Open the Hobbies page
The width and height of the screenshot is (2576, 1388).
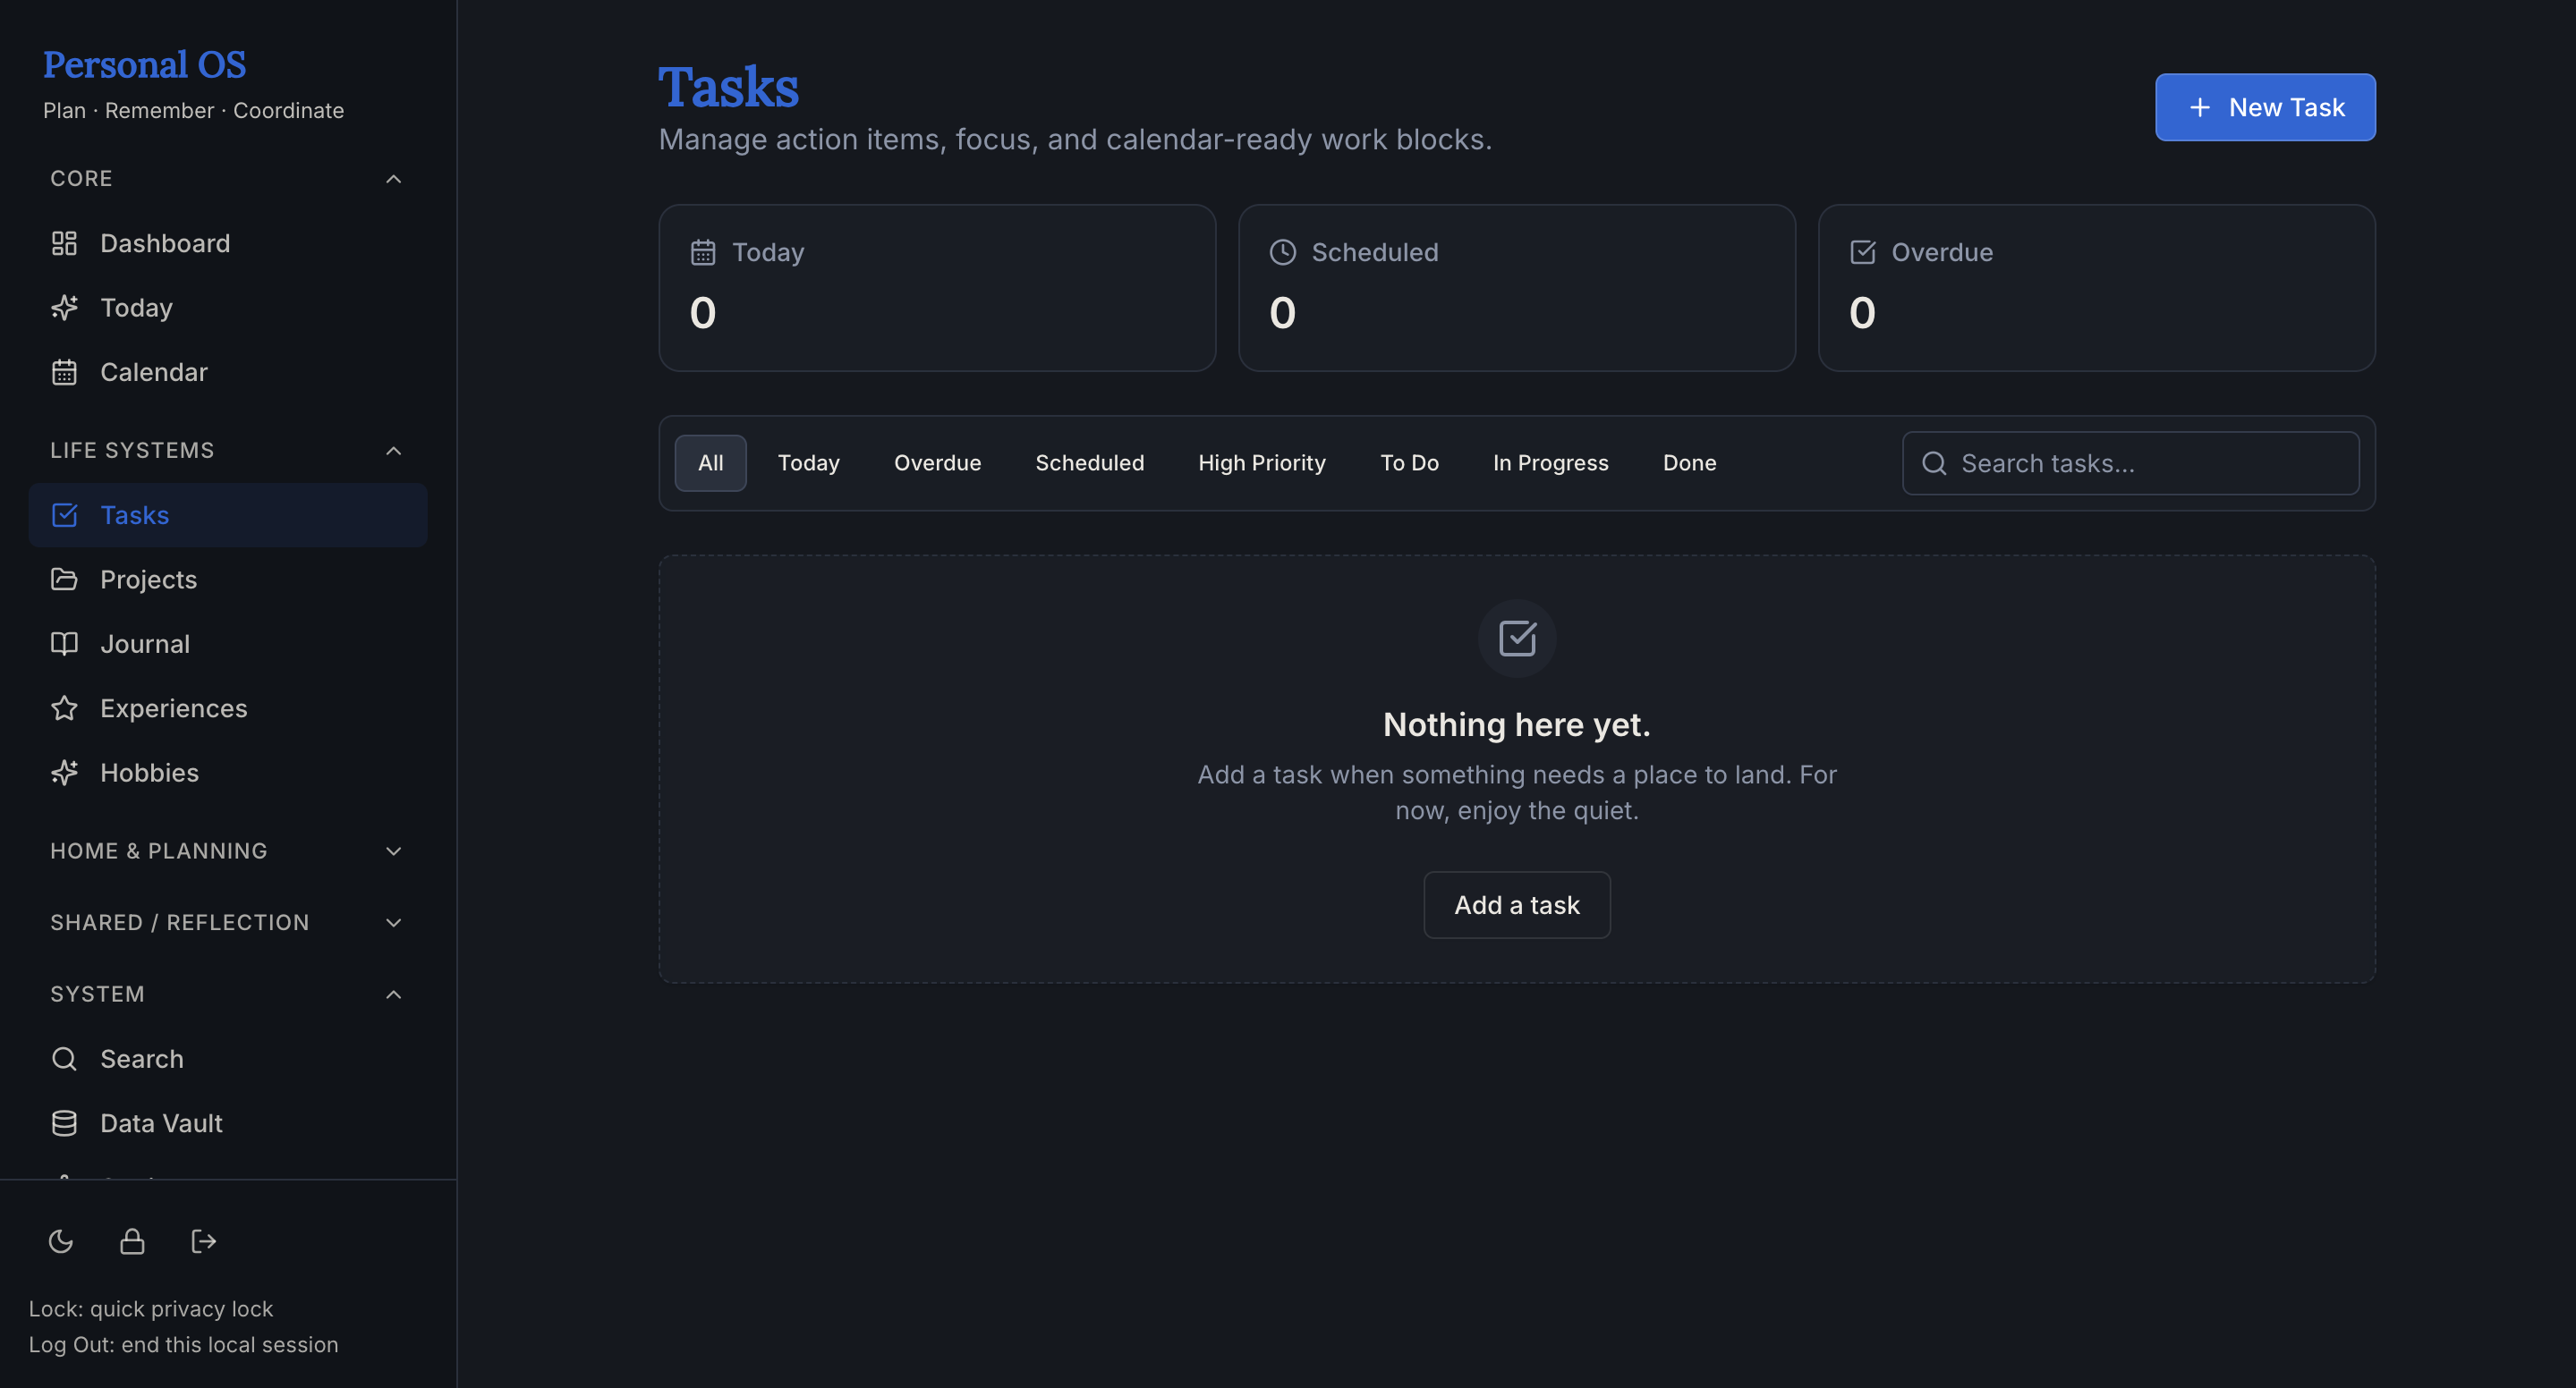pos(228,773)
